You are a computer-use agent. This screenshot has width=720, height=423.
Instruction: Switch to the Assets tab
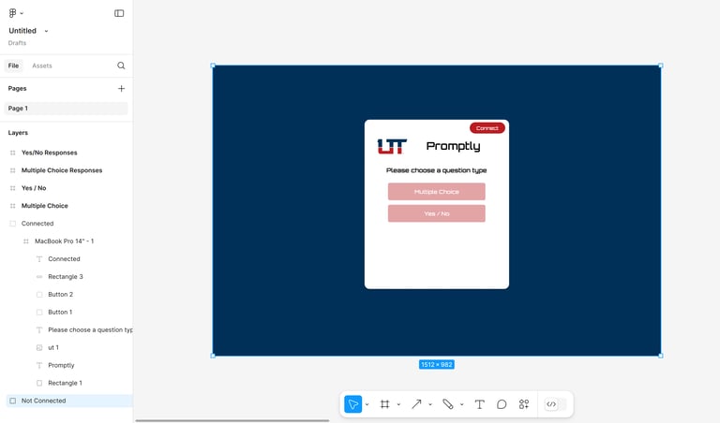(42, 66)
